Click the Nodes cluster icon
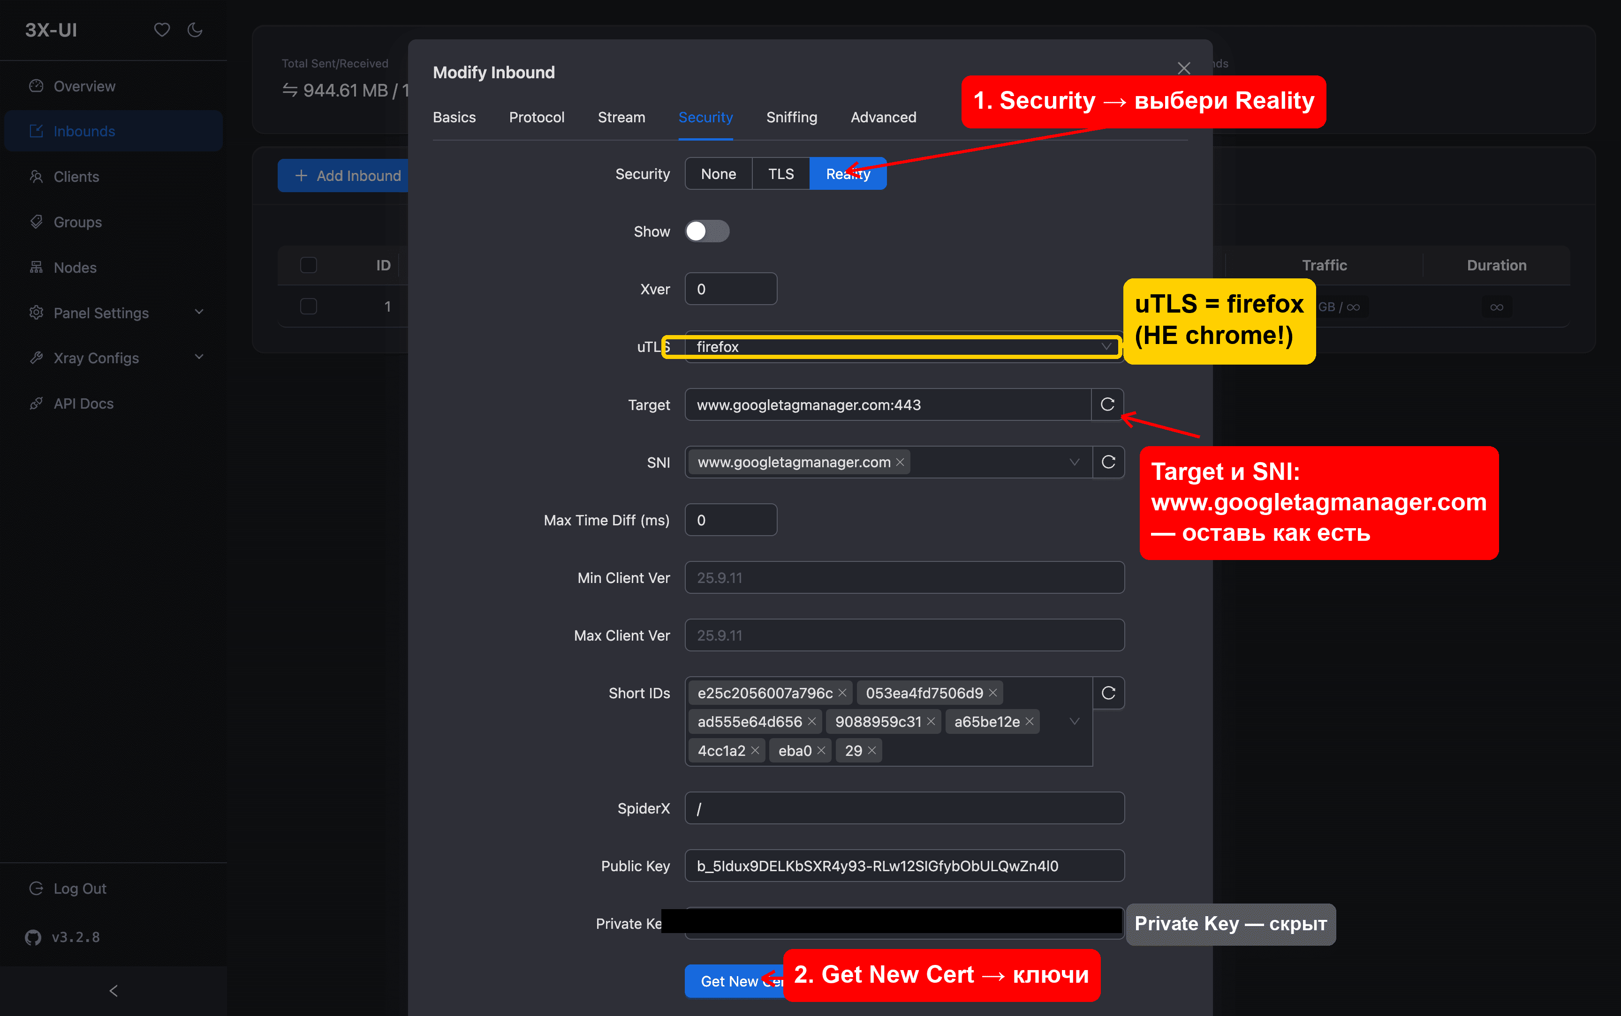Screen dimensions: 1621x1016 tap(36, 268)
